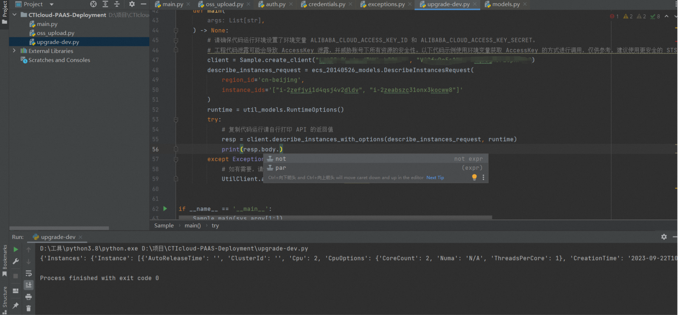Image resolution: width=678 pixels, height=315 pixels.
Task: Open the three-dot menu in completion popup
Action: pos(483,177)
